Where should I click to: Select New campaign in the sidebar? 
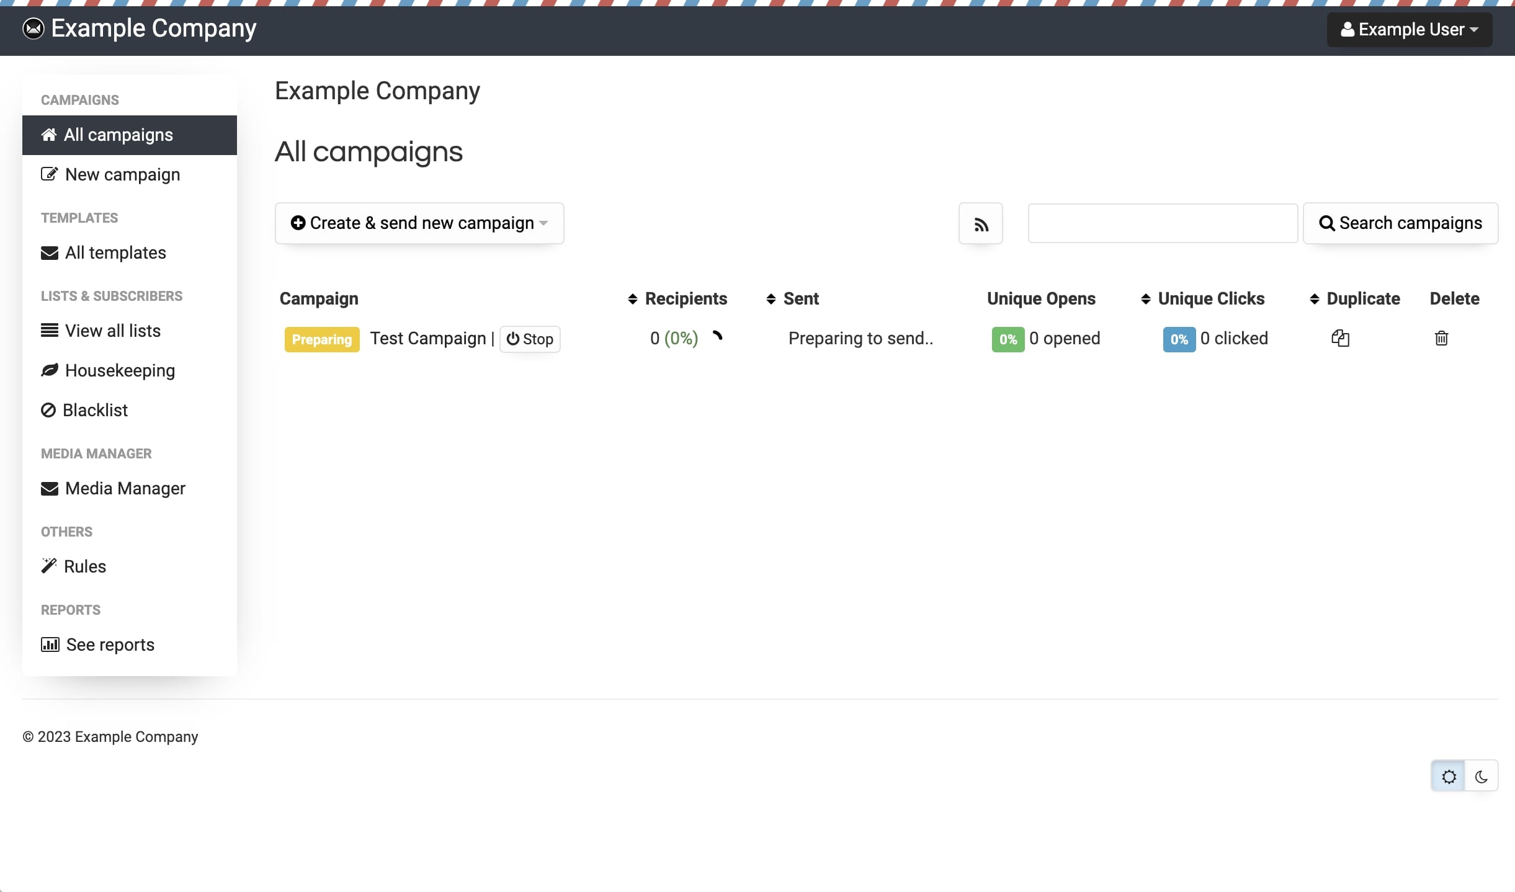[x=122, y=174]
